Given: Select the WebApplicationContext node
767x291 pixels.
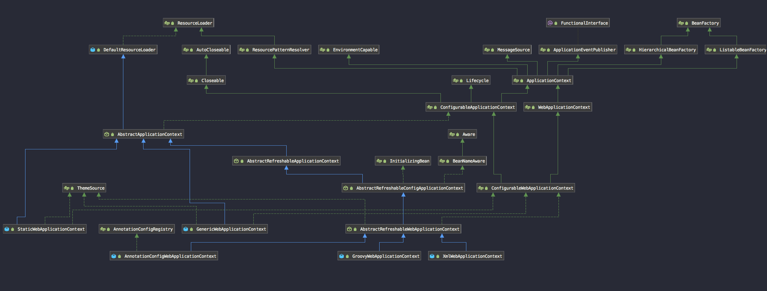Looking at the screenshot, I should point(558,107).
